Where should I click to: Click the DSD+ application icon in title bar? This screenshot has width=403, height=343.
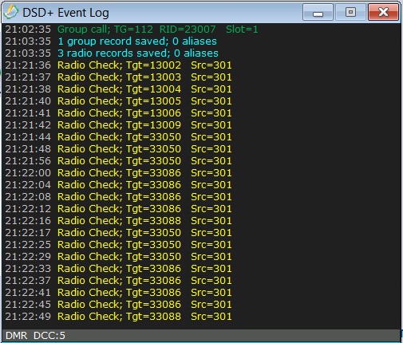11,12
